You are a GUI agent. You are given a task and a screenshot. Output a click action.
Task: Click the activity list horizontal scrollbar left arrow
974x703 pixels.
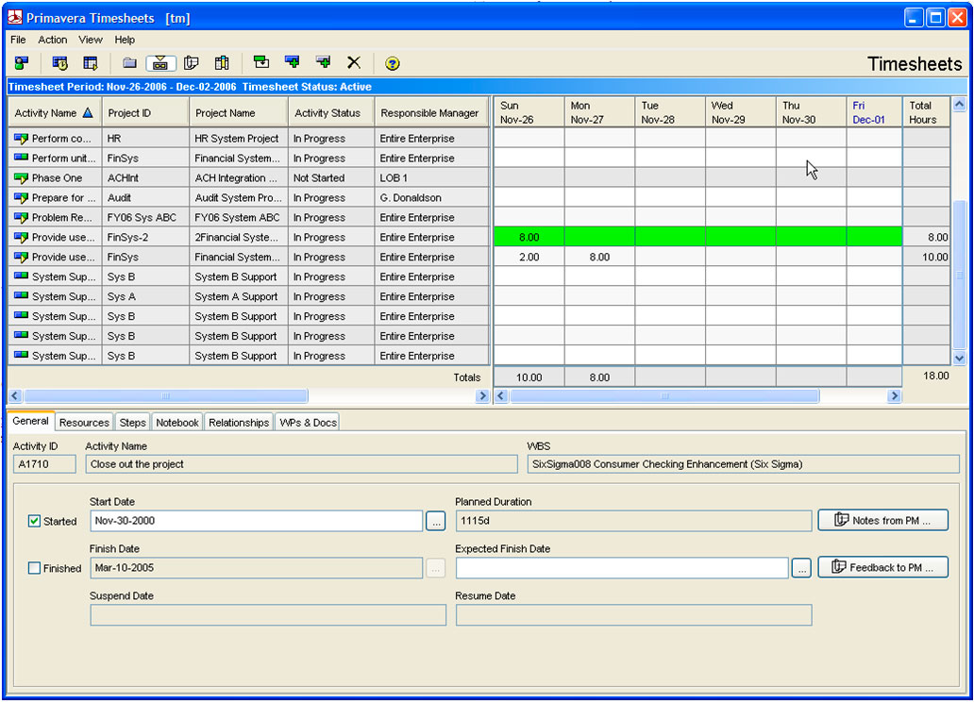(15, 395)
